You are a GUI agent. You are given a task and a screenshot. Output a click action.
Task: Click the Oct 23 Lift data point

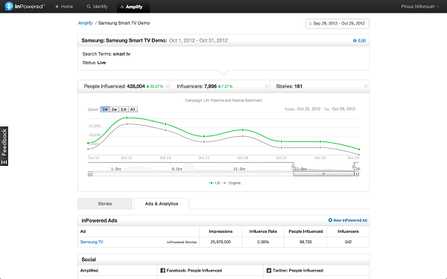127,118
